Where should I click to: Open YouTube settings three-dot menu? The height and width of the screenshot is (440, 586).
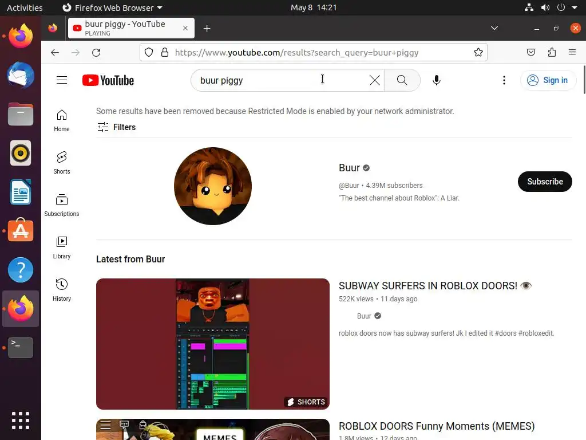(504, 80)
